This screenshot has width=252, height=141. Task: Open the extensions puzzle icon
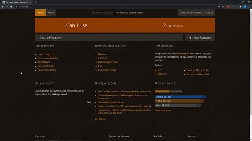point(241,7)
